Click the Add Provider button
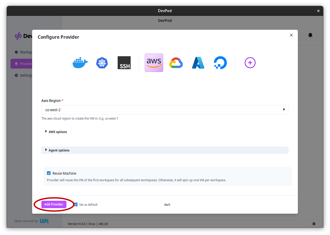The image size is (330, 235). point(54,204)
